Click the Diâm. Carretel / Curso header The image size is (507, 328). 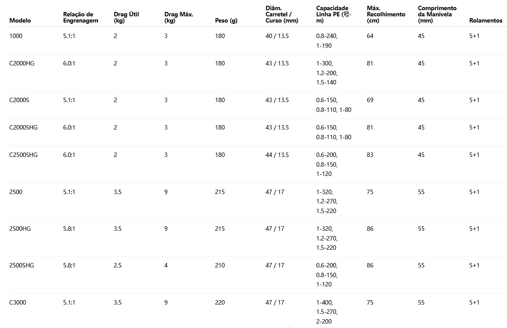[281, 15]
